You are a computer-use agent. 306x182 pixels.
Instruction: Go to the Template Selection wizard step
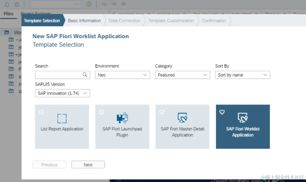point(42,20)
